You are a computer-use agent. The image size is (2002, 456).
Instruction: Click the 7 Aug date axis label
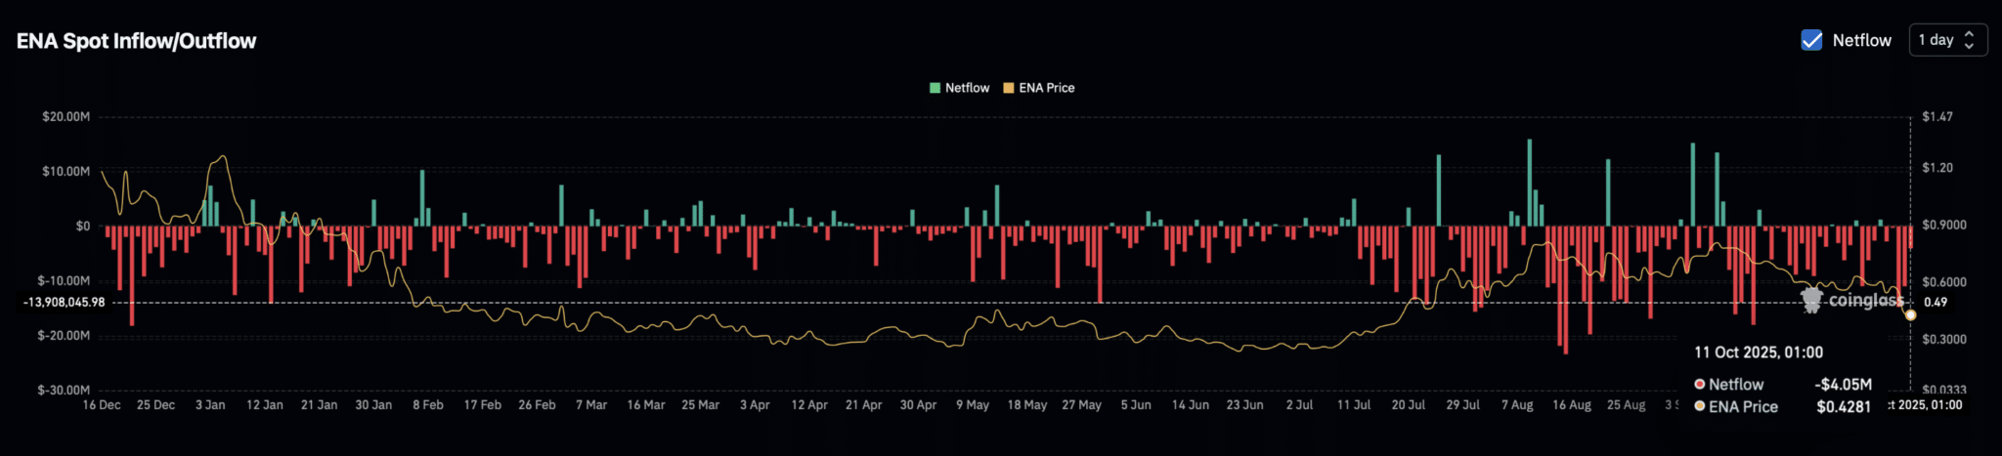click(x=1517, y=405)
